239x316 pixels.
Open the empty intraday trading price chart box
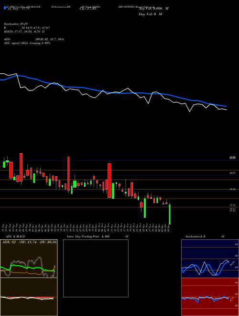click(x=96, y=268)
